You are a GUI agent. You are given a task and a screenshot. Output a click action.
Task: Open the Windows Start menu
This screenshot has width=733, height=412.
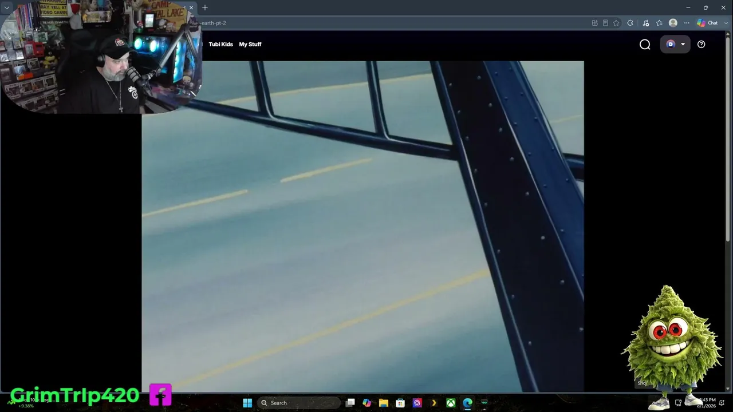click(247, 403)
